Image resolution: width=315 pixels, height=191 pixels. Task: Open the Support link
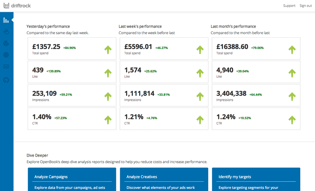[289, 6]
